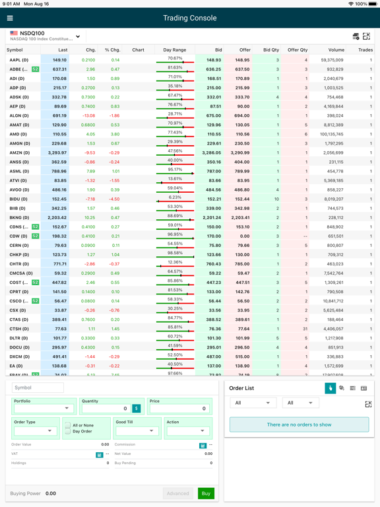Viewport: 380px width, 507px height.
Task: Open the Order Type dropdown
Action: pyautogui.click(x=36, y=430)
